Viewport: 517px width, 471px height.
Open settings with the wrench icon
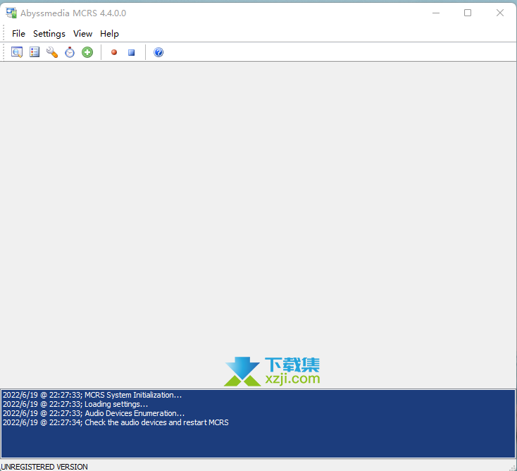coord(51,52)
